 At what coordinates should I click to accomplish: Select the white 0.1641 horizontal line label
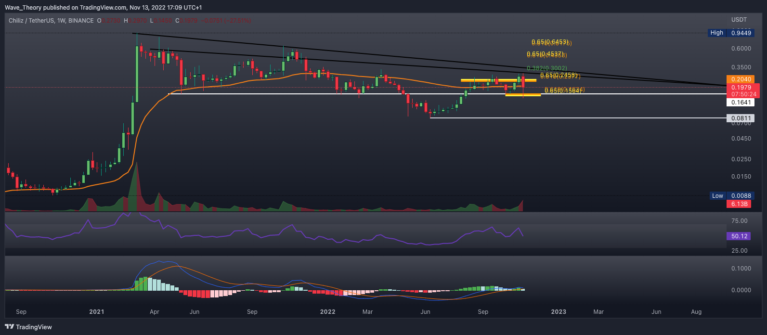pos(740,102)
